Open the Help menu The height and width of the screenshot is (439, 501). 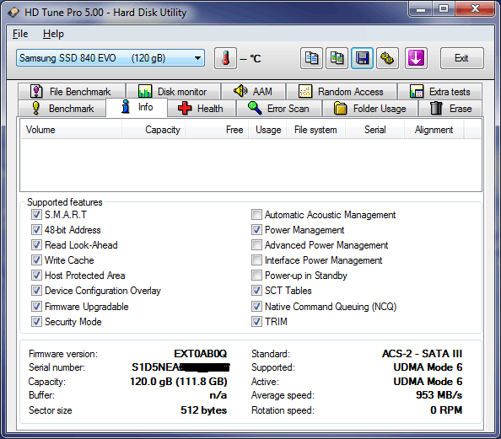coord(53,34)
